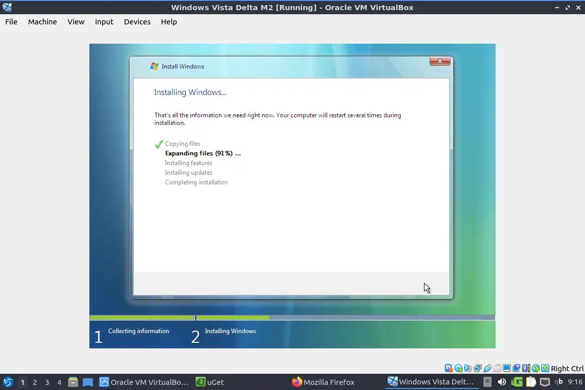The width and height of the screenshot is (585, 390).
Task: Click the recording status icon
Action: tap(516, 368)
